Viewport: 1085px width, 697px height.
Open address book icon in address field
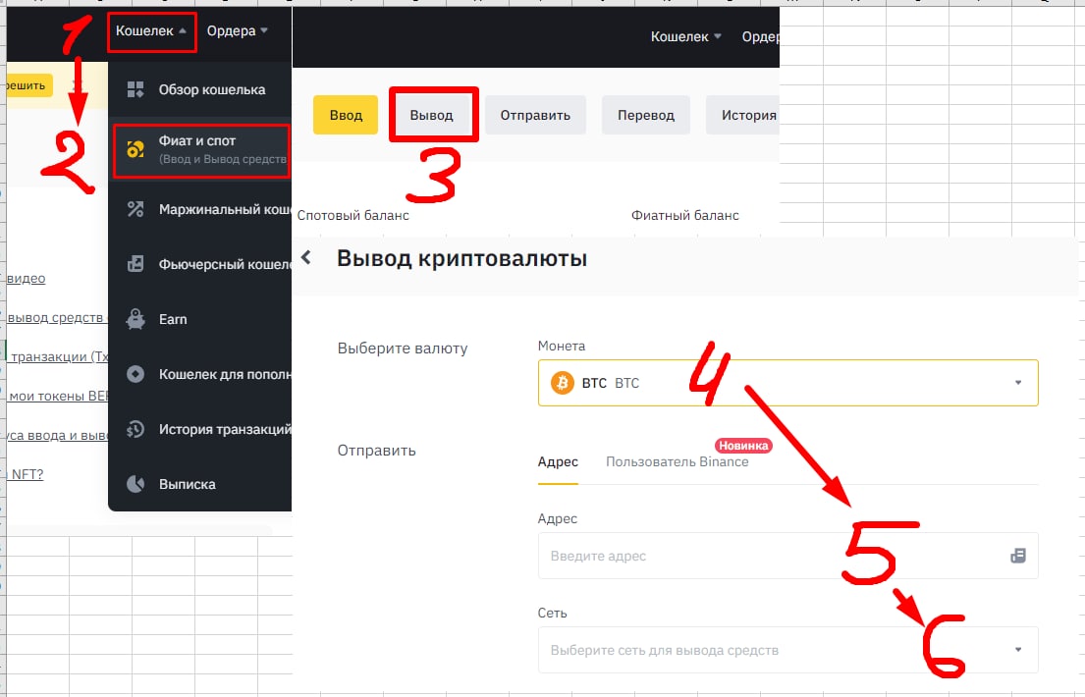(x=1018, y=556)
